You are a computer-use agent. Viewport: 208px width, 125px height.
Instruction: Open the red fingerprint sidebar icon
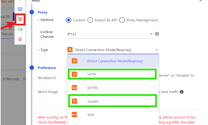coord(20,39)
